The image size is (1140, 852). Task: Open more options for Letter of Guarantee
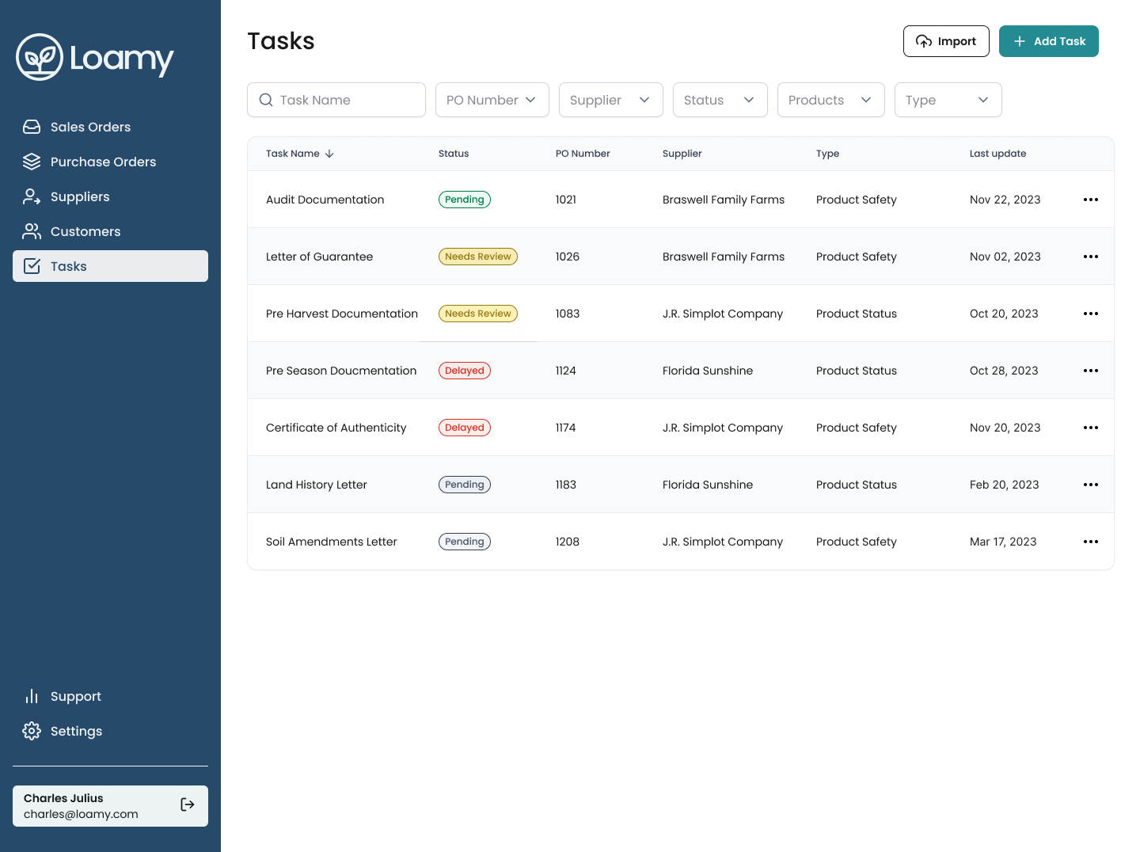click(x=1091, y=257)
